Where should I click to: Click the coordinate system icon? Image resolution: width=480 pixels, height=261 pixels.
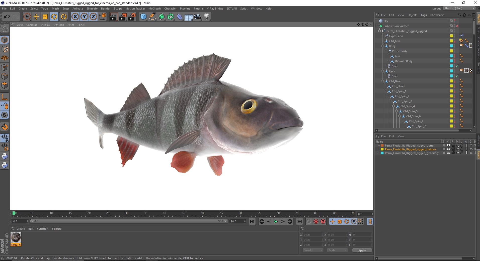pos(103,17)
